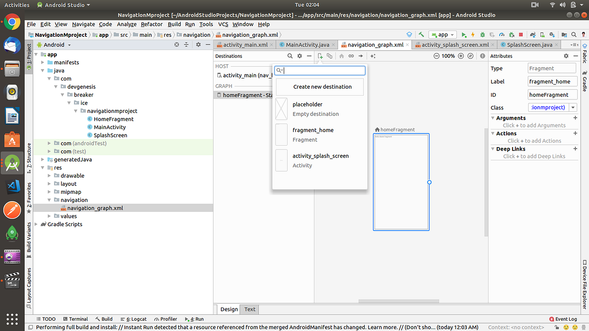Image resolution: width=589 pixels, height=331 pixels.
Task: Open the SDK Manager icon
Action: [551, 35]
